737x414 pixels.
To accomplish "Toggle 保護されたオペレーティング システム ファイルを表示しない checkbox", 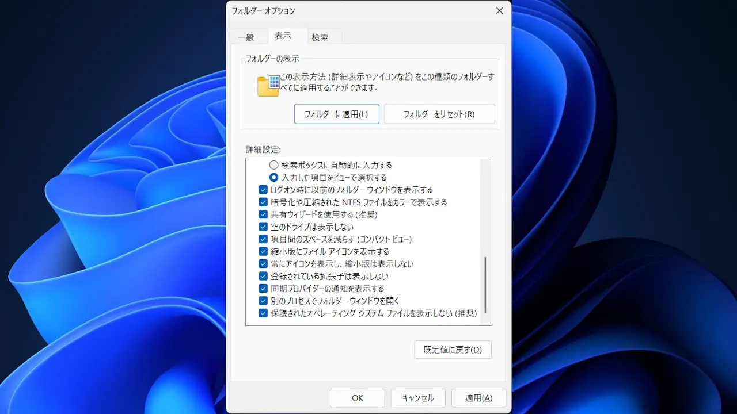I will 263,313.
